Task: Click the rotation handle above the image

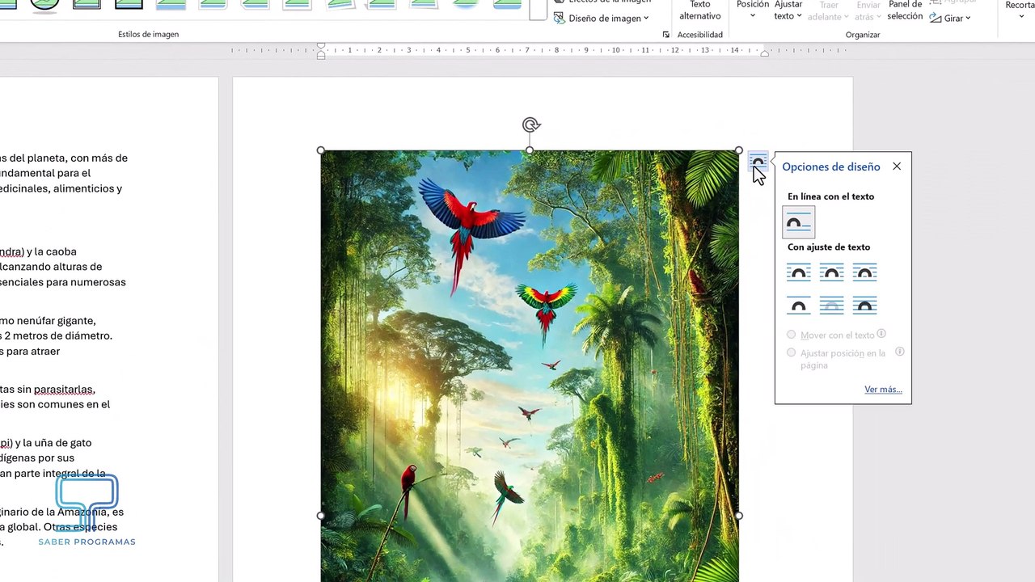Action: pos(530,124)
